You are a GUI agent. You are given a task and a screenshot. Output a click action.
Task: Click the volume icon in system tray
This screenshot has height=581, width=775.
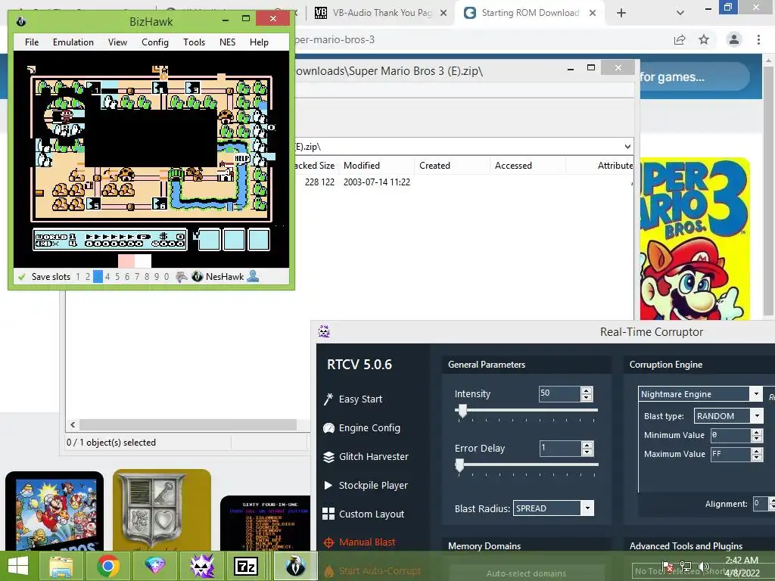click(702, 567)
